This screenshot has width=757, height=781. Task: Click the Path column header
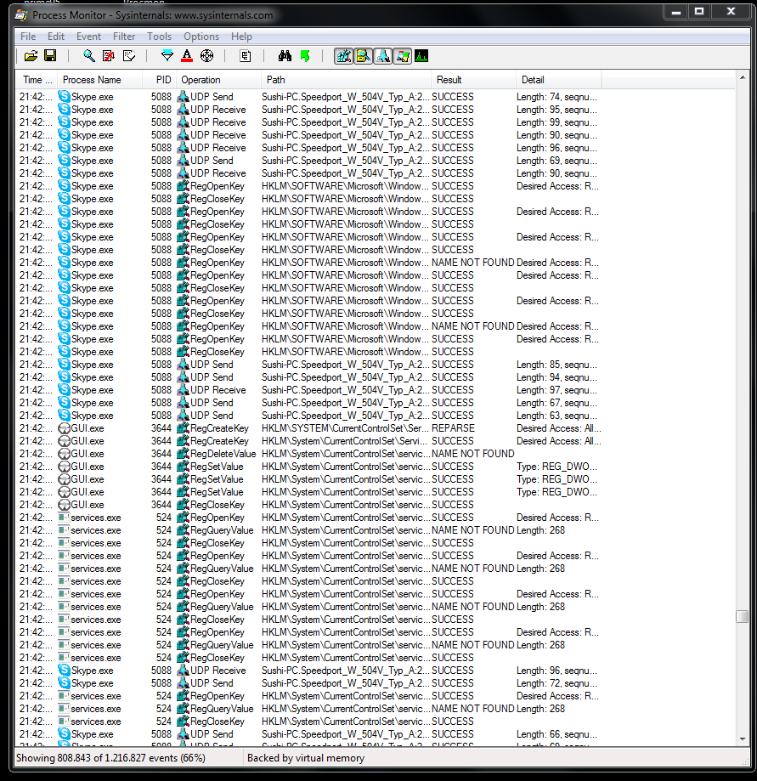click(x=346, y=80)
